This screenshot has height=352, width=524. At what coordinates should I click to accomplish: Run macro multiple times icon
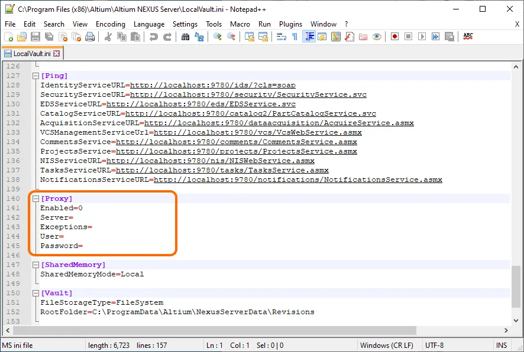[x=435, y=37]
